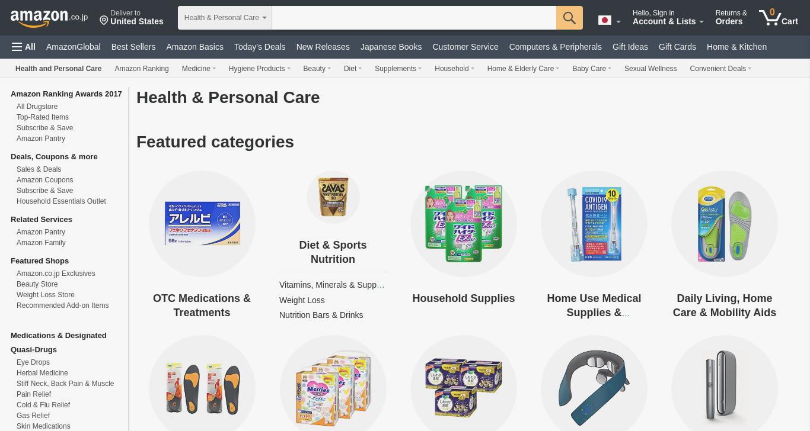The height and width of the screenshot is (431, 810).
Task: Click the Returns & Orders link
Action: 731,18
